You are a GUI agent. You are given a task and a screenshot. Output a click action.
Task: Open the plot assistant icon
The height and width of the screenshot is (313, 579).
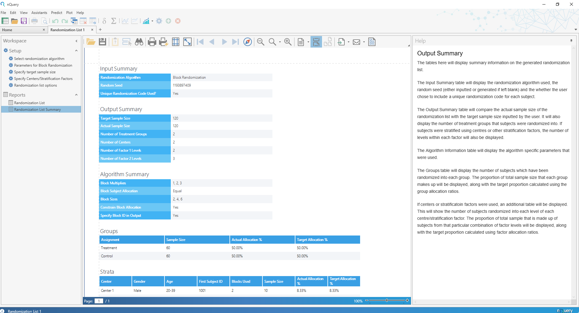(146, 21)
